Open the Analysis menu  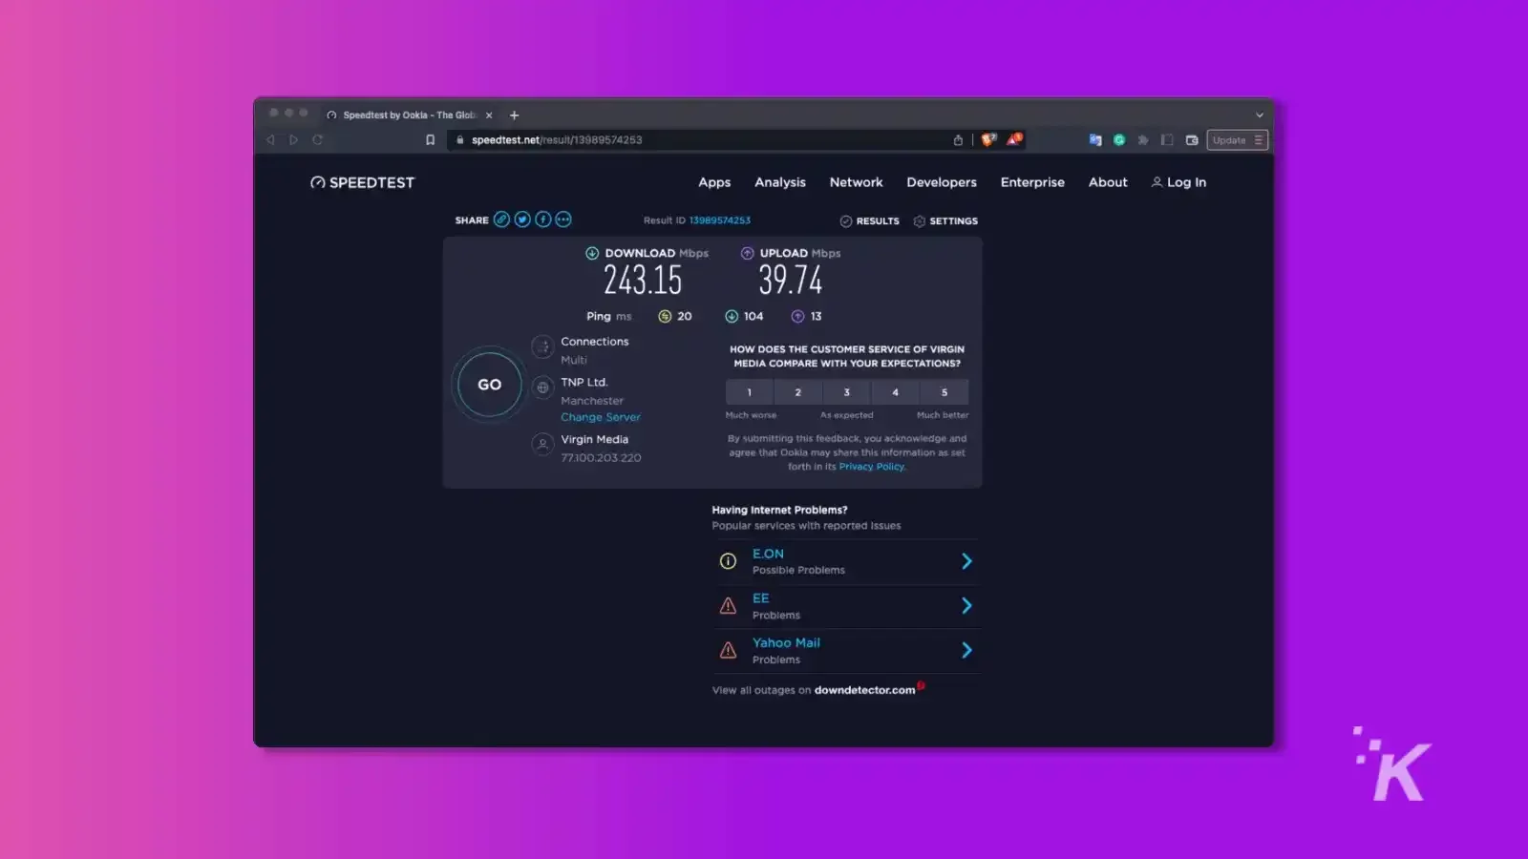point(780,182)
